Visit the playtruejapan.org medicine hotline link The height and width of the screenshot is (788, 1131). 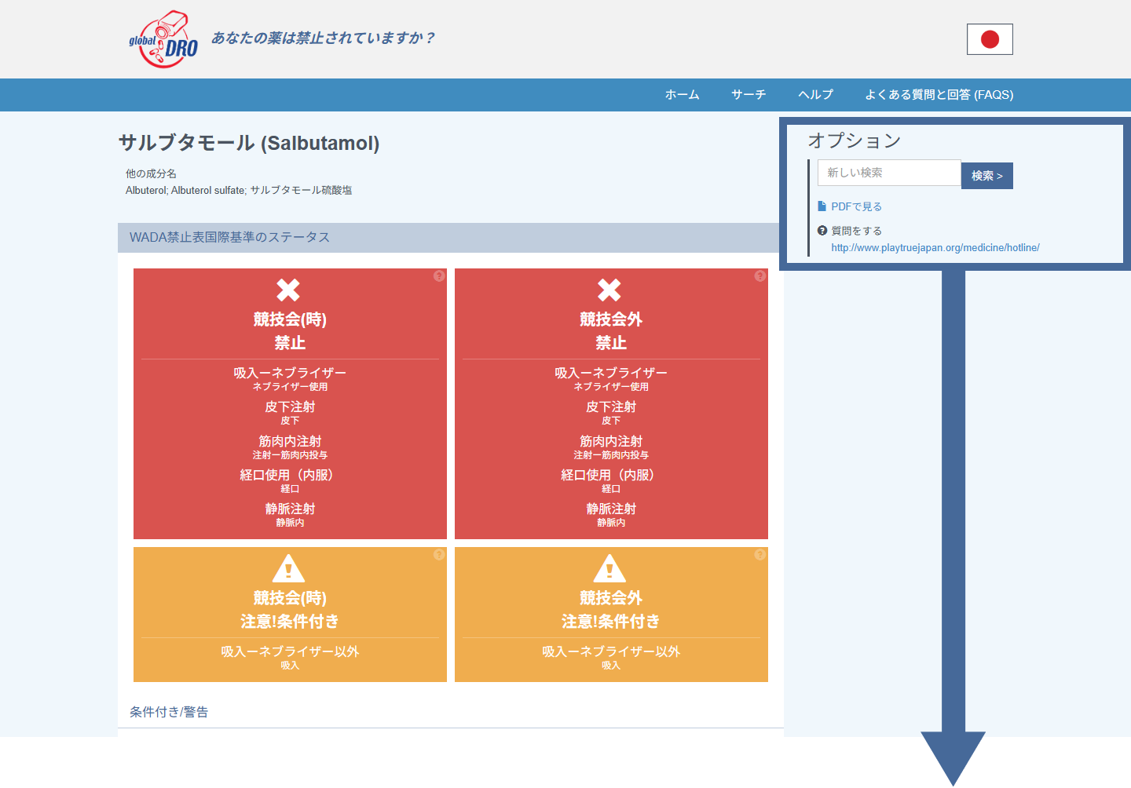[935, 247]
